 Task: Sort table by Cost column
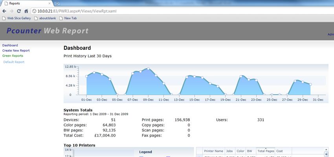tap(283, 151)
